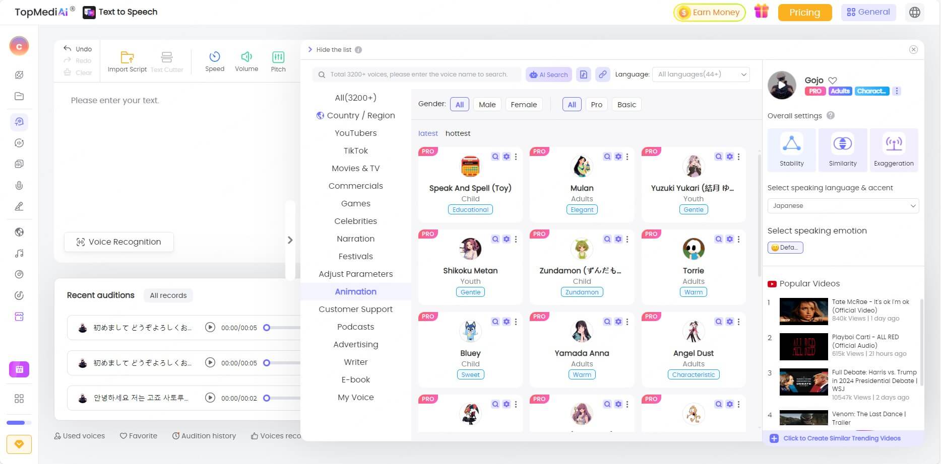941x464 pixels.
Task: Click the Speed control icon
Action: tap(215, 57)
